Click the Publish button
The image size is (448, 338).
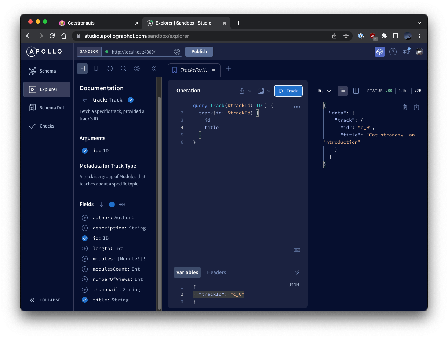pos(199,52)
